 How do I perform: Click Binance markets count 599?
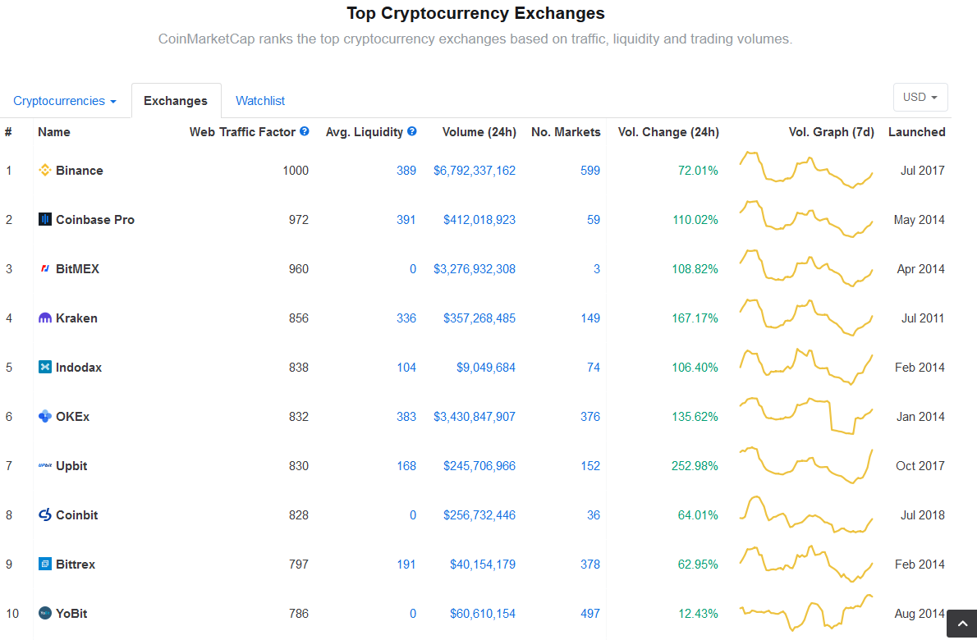590,171
